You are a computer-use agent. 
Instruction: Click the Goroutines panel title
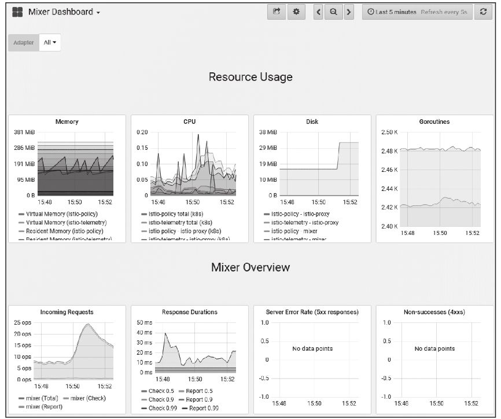434,122
